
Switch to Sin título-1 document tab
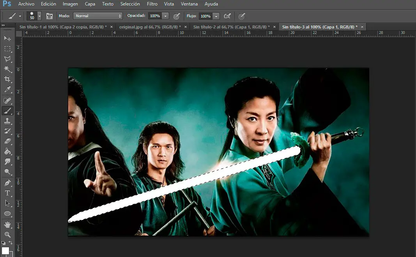[x=63, y=27]
